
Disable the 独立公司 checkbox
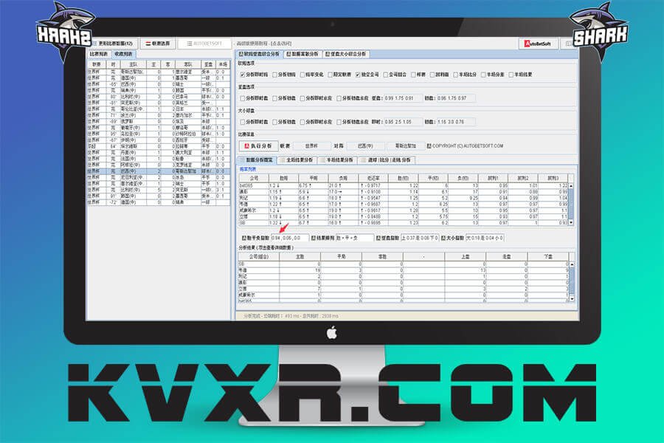358,75
